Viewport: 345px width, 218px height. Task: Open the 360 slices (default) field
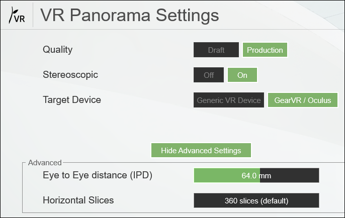tap(256, 200)
